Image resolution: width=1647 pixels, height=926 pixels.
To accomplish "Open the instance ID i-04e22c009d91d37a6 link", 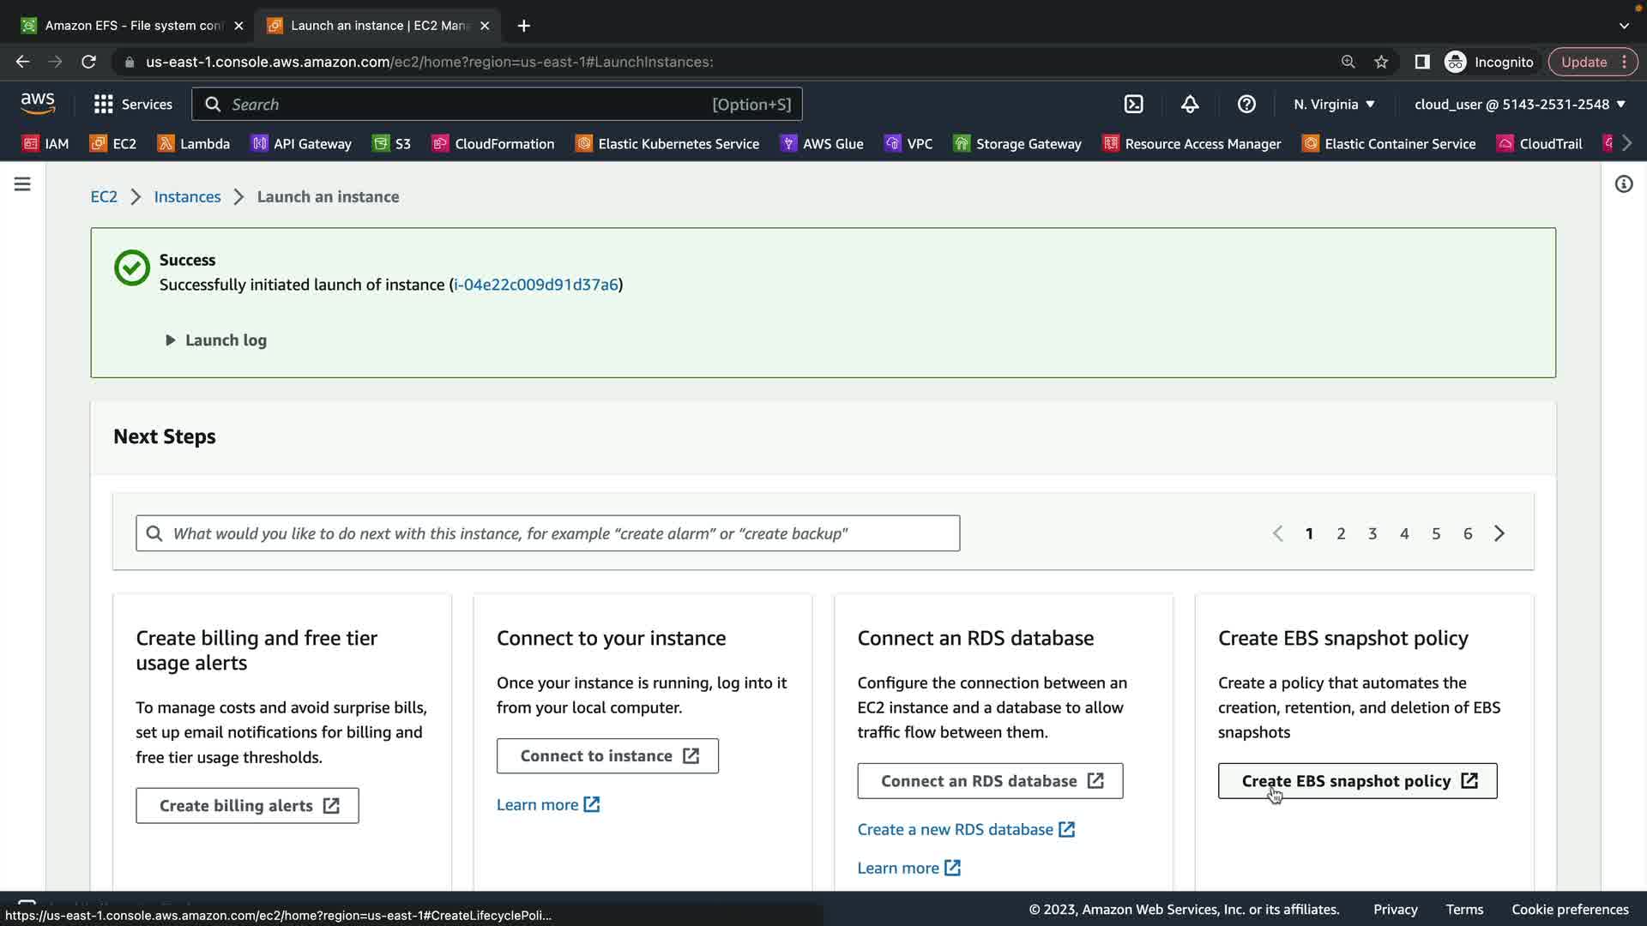I will [535, 285].
